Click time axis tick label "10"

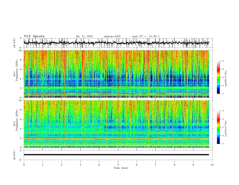(x=212, y=165)
